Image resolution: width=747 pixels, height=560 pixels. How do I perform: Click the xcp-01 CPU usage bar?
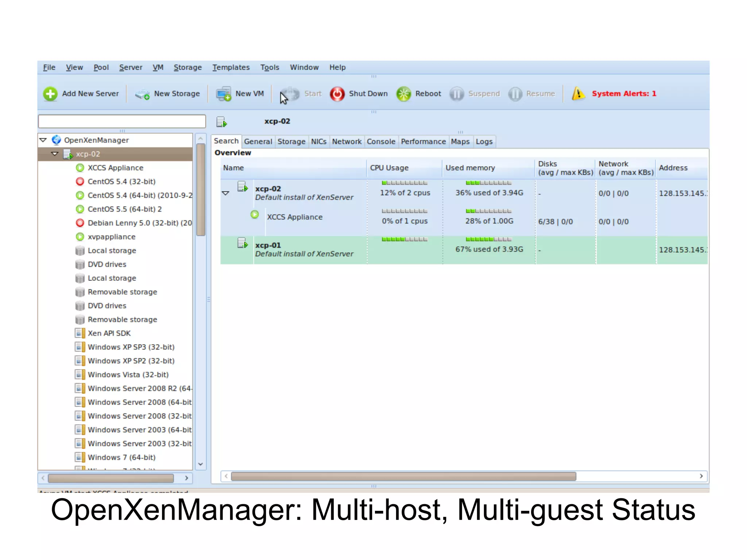click(x=405, y=240)
